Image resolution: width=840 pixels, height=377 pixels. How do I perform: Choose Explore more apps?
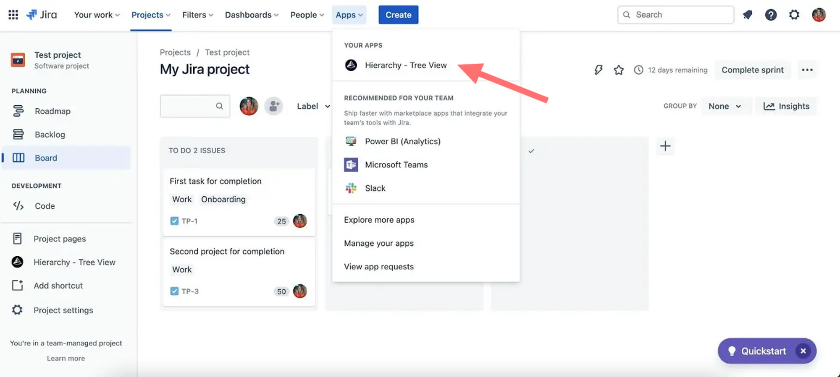pyautogui.click(x=426, y=220)
